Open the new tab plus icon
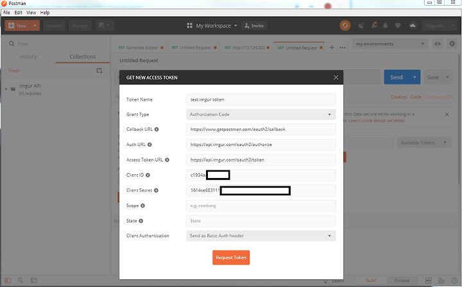The width and height of the screenshot is (462, 287). click(x=332, y=47)
